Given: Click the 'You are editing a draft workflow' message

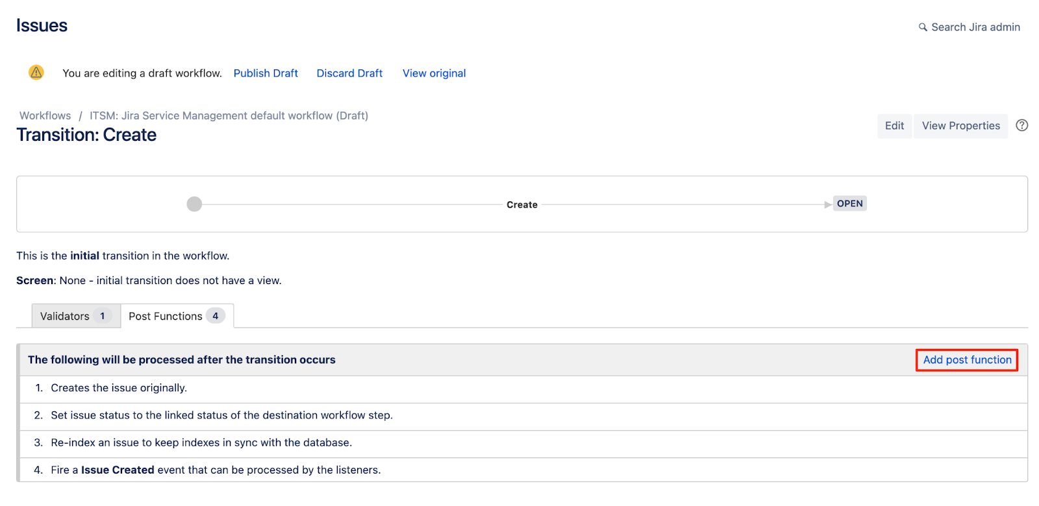Looking at the screenshot, I should (x=142, y=73).
